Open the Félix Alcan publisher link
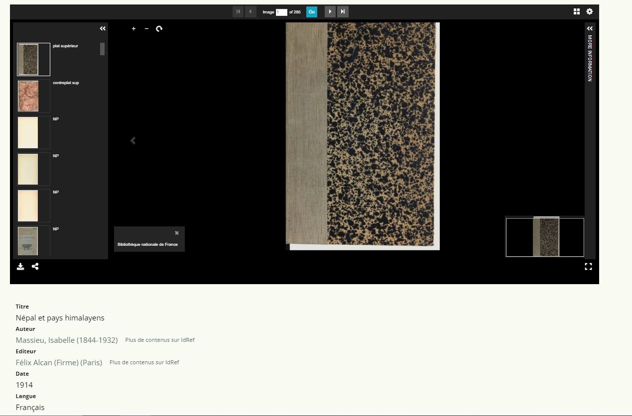The width and height of the screenshot is (632, 416). click(59, 363)
